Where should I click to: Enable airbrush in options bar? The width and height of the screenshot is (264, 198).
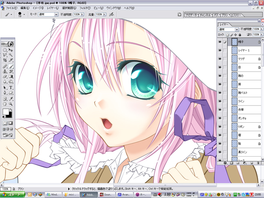click(x=111, y=15)
